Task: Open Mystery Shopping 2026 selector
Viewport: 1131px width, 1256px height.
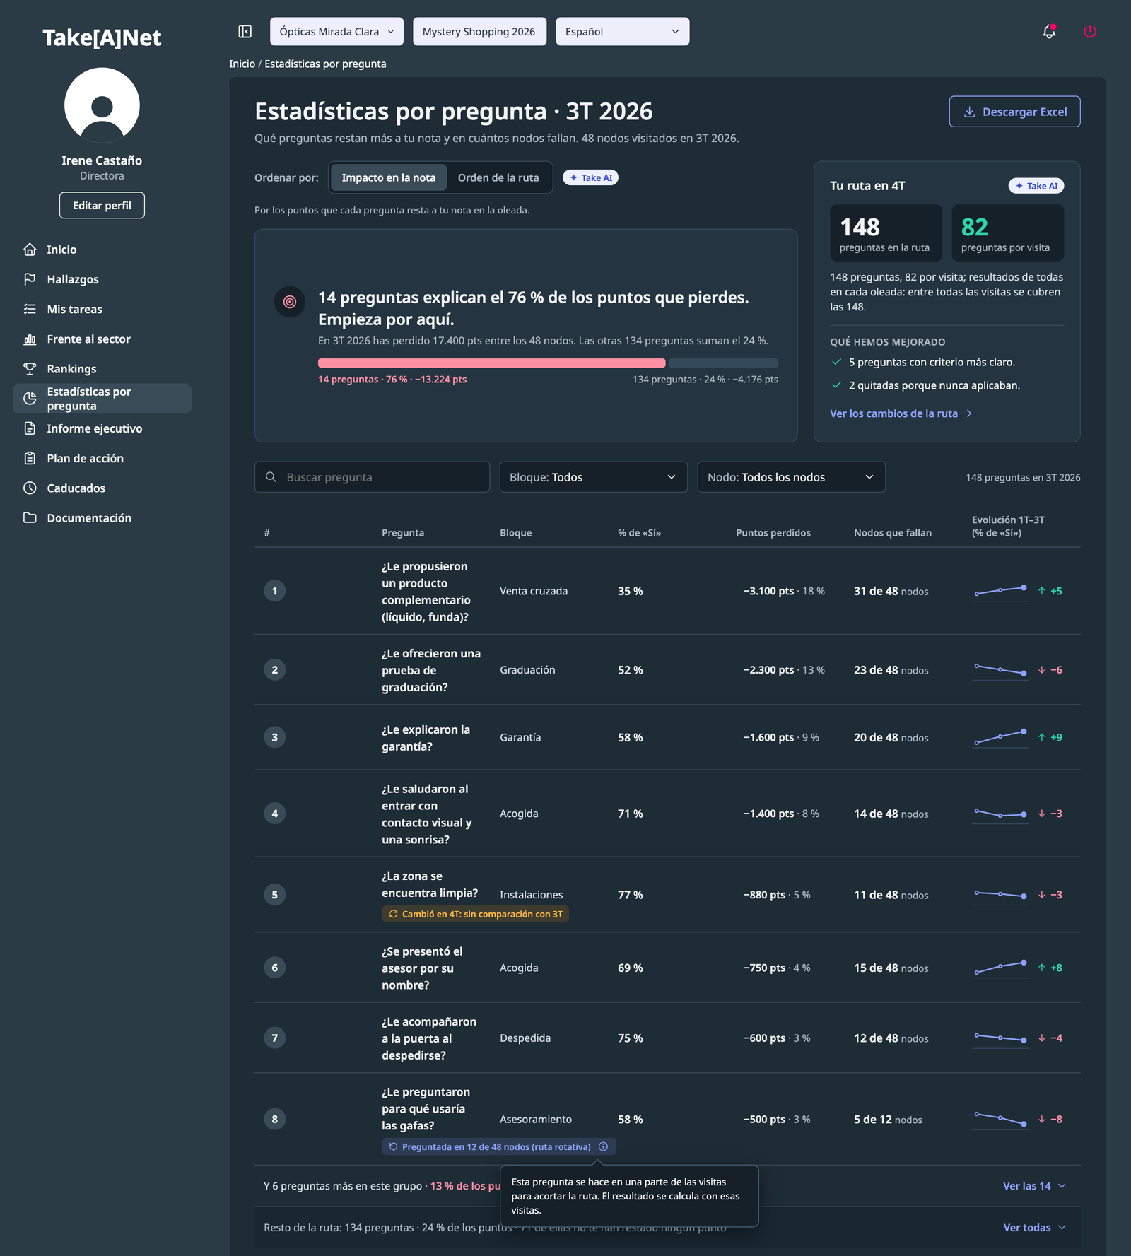Action: [479, 31]
